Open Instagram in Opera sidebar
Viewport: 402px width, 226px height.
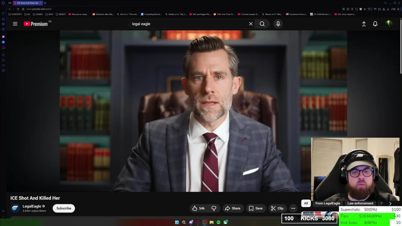click(x=3, y=47)
